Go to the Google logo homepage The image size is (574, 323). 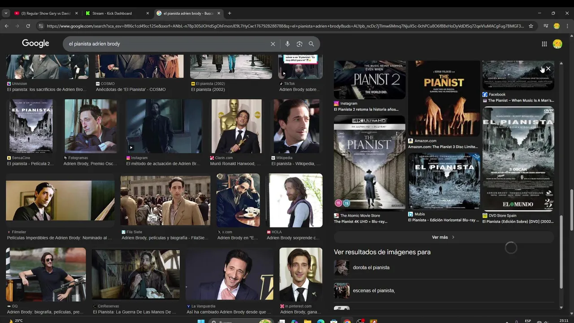pyautogui.click(x=35, y=44)
